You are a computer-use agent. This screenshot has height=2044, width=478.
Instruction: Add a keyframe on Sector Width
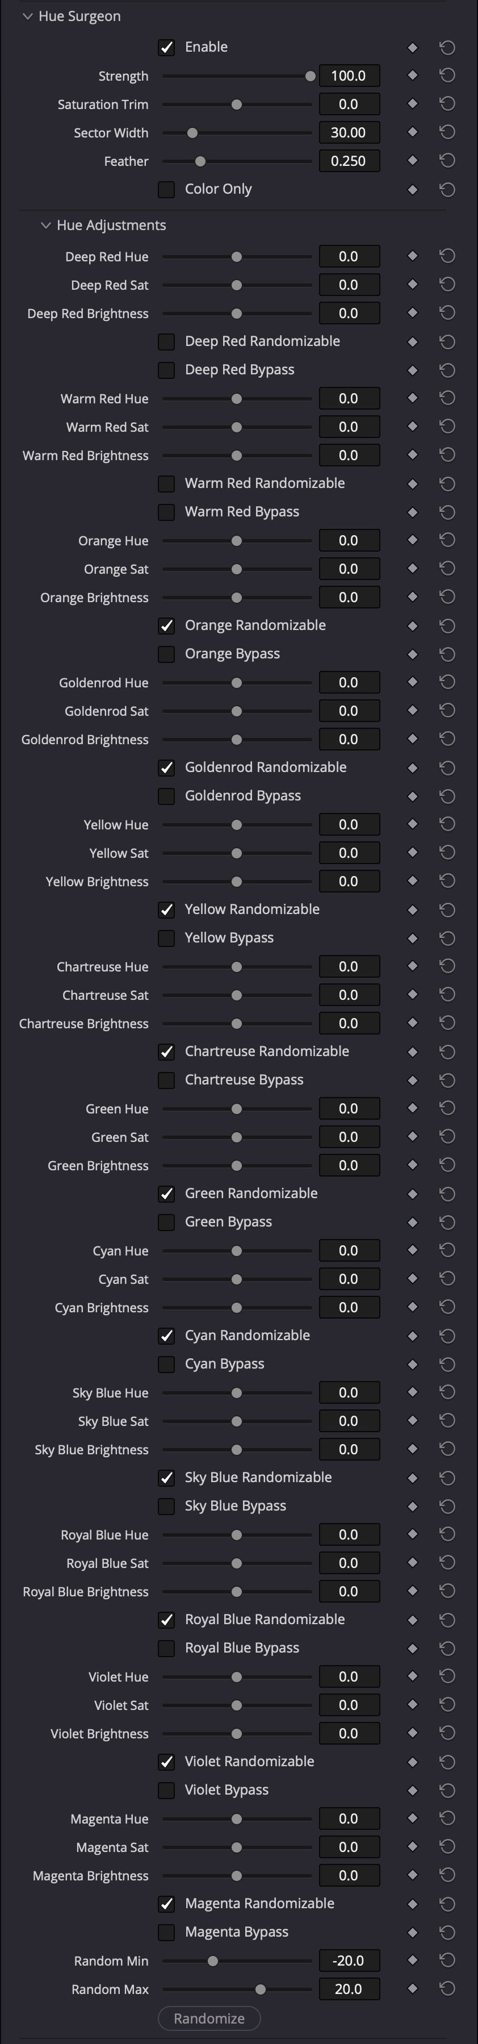413,132
